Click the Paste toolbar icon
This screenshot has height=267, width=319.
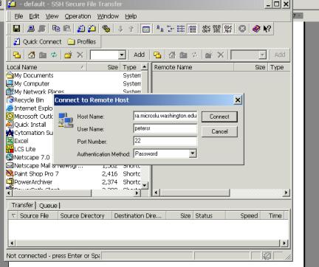coord(67,29)
